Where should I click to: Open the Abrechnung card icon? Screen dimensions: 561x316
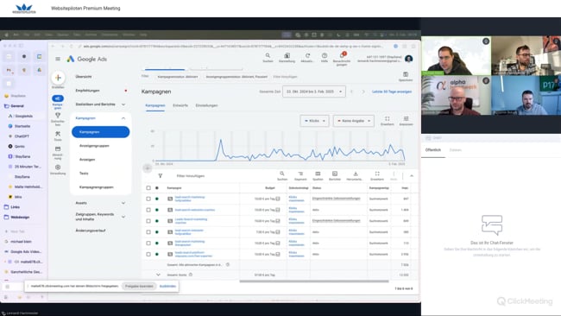click(x=58, y=149)
